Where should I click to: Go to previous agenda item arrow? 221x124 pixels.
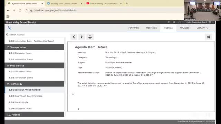[x=74, y=37]
